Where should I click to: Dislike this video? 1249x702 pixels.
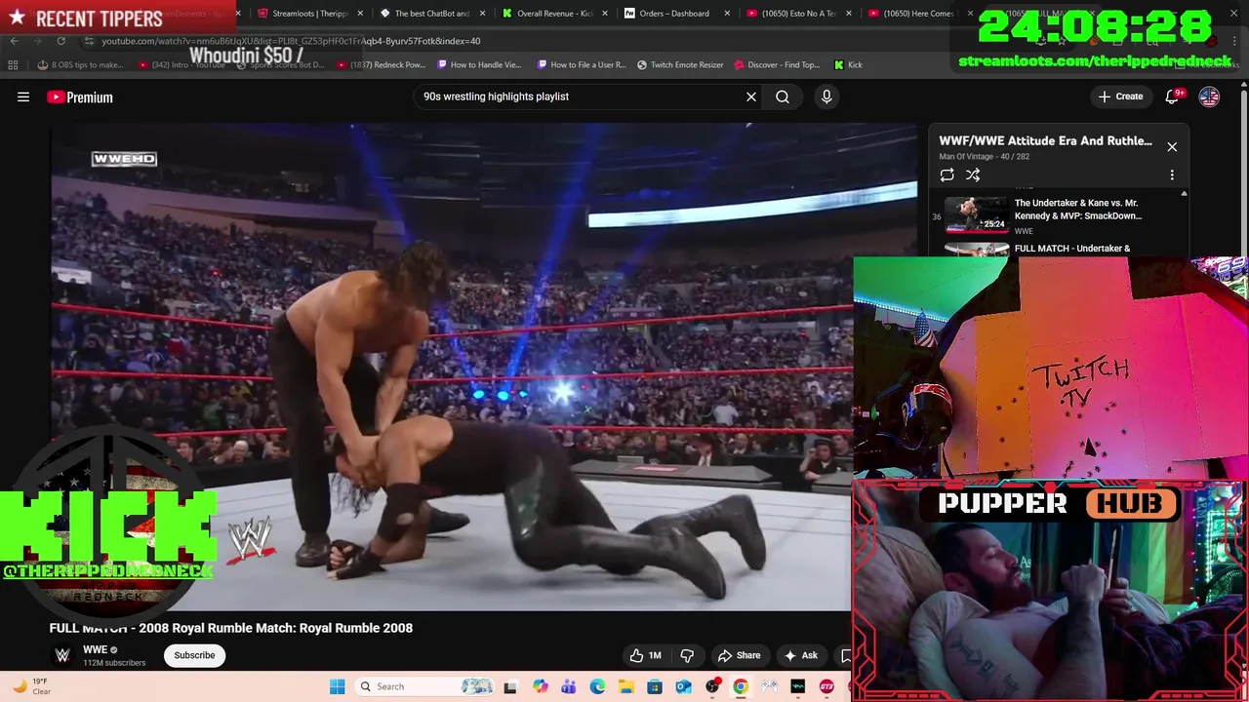pos(687,655)
